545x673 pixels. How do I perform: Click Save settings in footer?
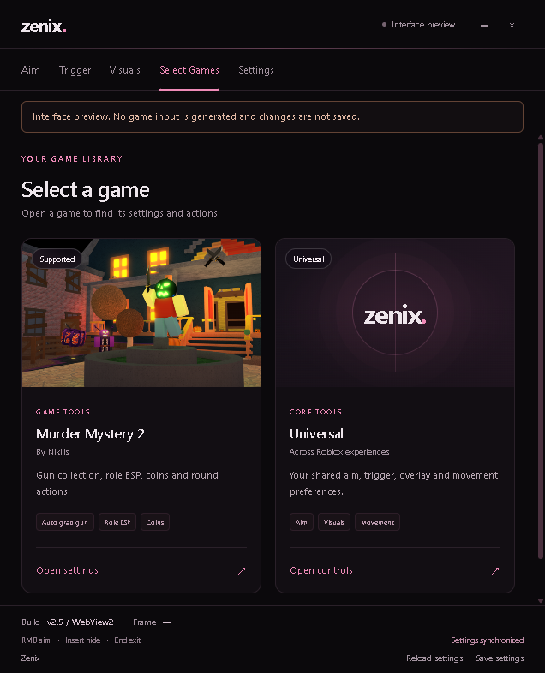[500, 658]
